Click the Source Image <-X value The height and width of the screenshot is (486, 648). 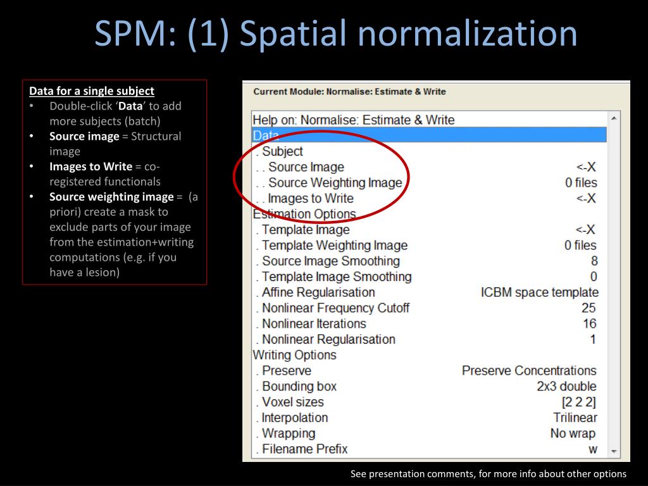(x=586, y=167)
